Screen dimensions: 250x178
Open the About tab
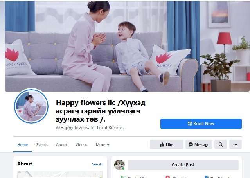61,144
